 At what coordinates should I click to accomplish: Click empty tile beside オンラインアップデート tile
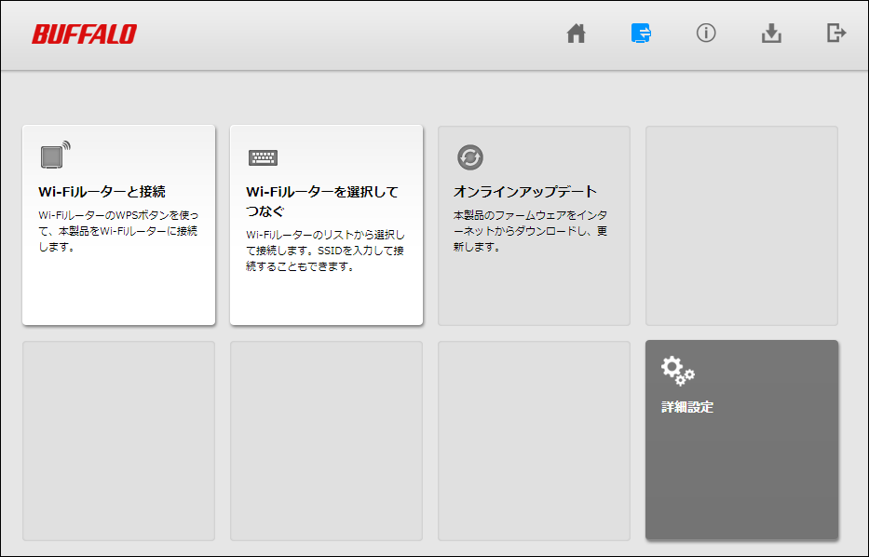[x=741, y=225]
